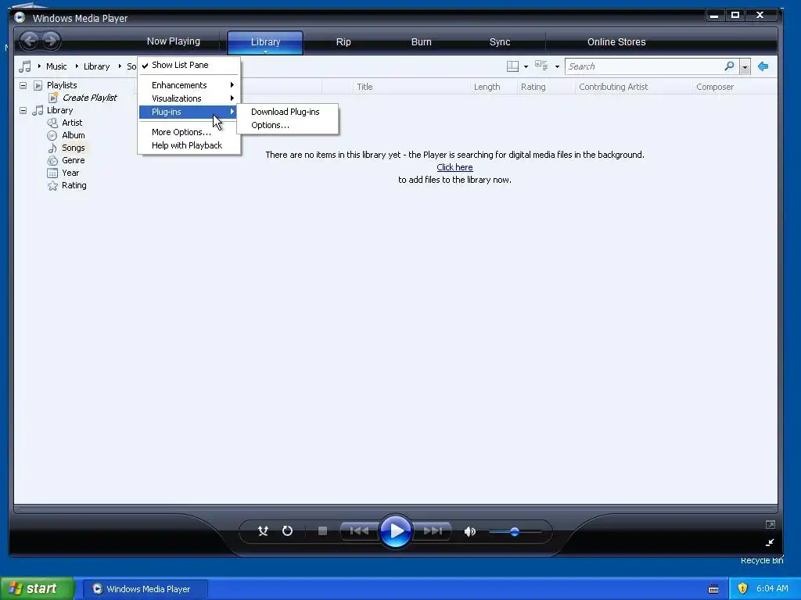801x600 pixels.
Task: Switch to the Burn tab
Action: 422,42
